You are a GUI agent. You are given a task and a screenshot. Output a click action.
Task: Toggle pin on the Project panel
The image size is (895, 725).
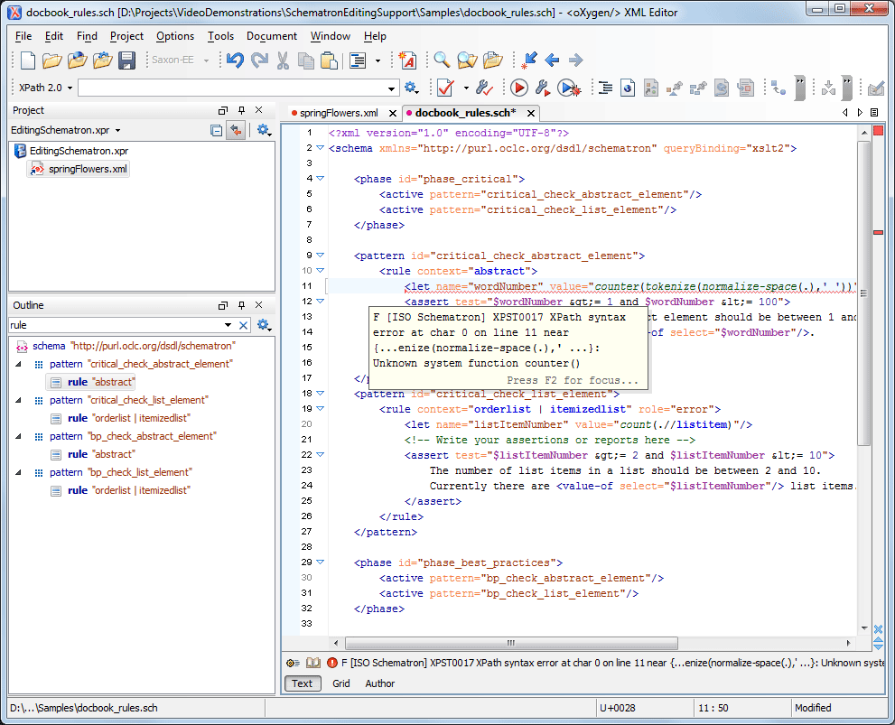[x=241, y=110]
